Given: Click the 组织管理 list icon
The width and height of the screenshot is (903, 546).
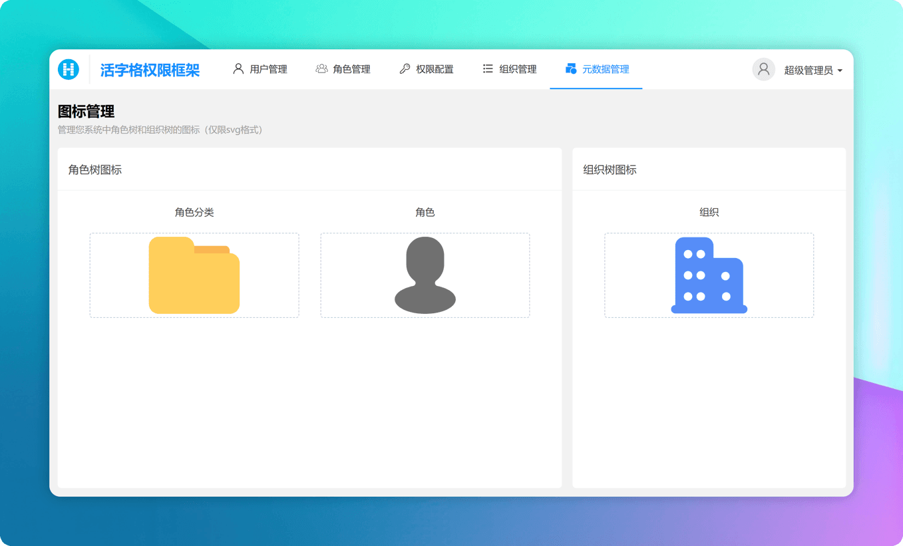Looking at the screenshot, I should pos(488,68).
